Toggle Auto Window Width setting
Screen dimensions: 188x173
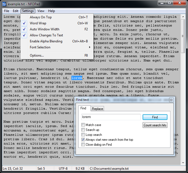tap(44, 29)
